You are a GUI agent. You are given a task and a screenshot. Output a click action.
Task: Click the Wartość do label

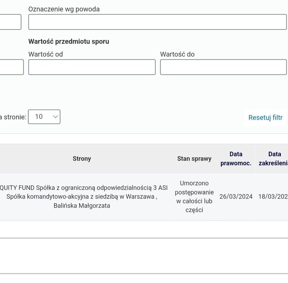(x=177, y=54)
